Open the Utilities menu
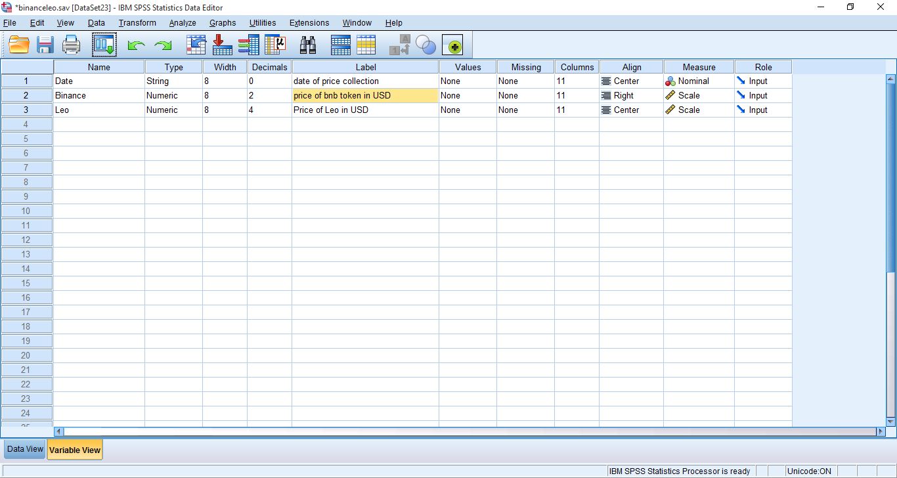The image size is (897, 478). [x=263, y=23]
